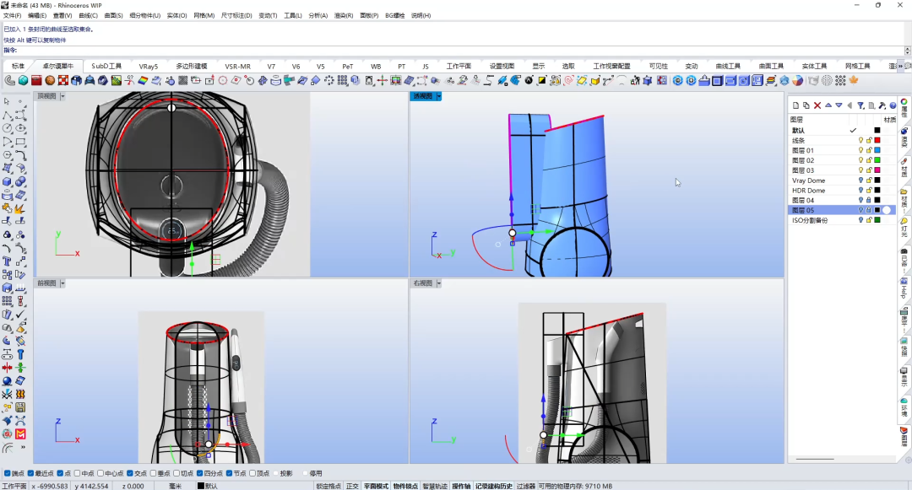Click the checkmark icon in left sidebar
The height and width of the screenshot is (490, 912).
click(x=20, y=314)
